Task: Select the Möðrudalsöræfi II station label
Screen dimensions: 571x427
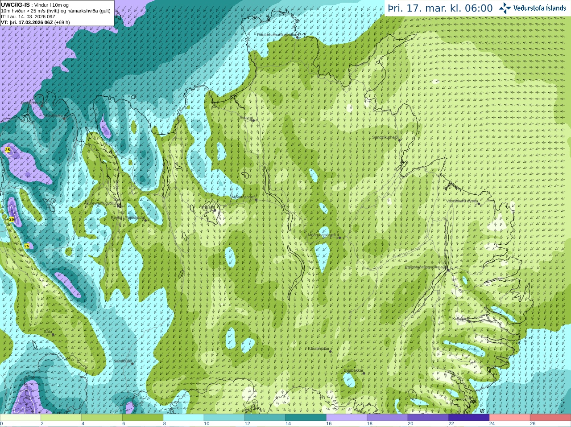Action: (x=323, y=235)
